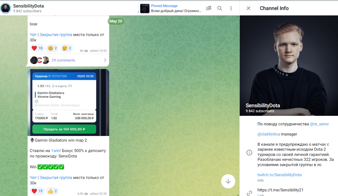Search messages with the magnifier icon

point(220,8)
